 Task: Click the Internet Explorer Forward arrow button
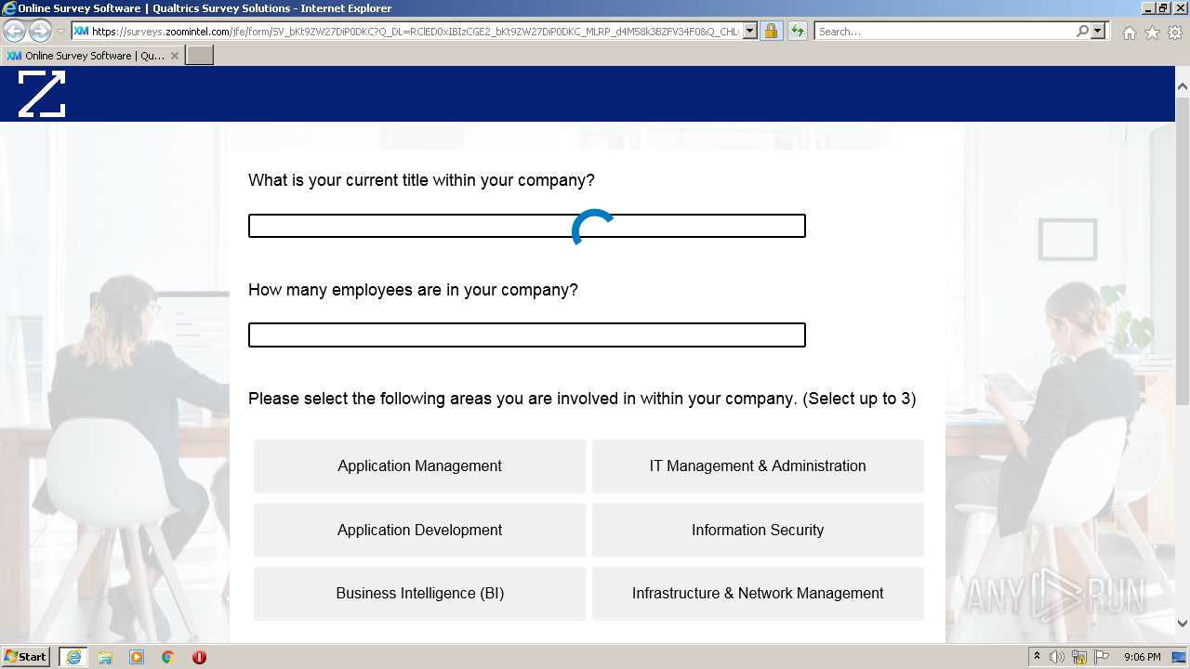point(40,31)
